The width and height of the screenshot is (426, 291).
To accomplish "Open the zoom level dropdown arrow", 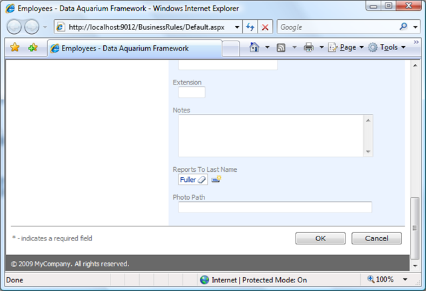I will click(x=405, y=279).
